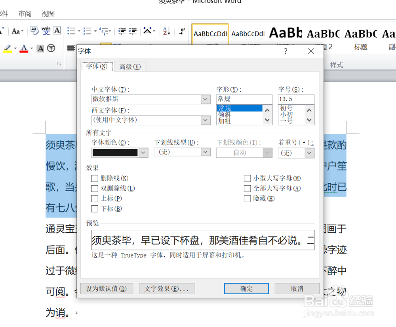Click the sort (排序) icon
Viewport: 396px width, 327px height.
point(166,31)
